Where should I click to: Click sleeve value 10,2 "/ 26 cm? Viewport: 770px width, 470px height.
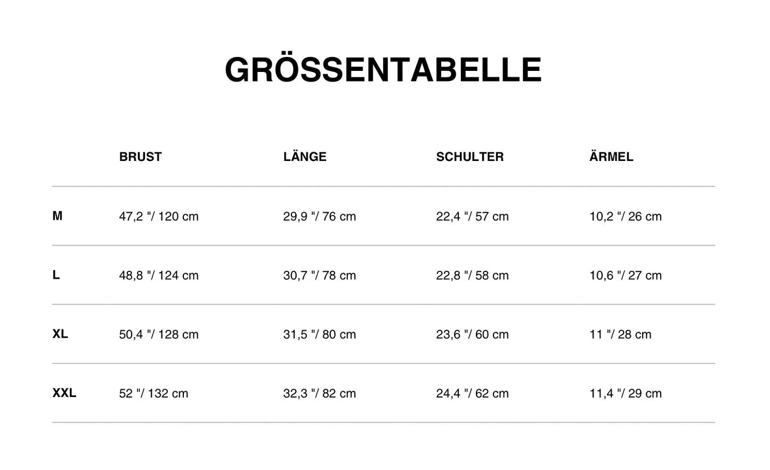pos(625,216)
